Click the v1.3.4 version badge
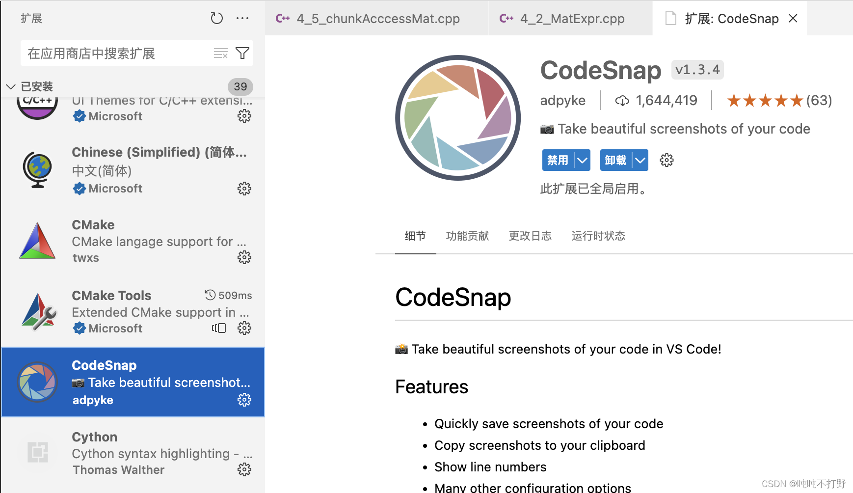853x493 pixels. (697, 70)
